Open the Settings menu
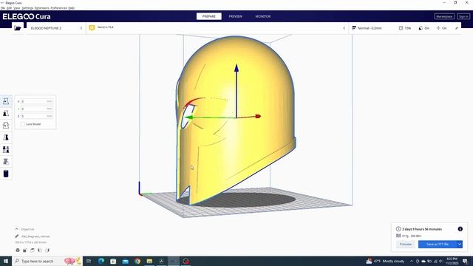 [x=27, y=8]
